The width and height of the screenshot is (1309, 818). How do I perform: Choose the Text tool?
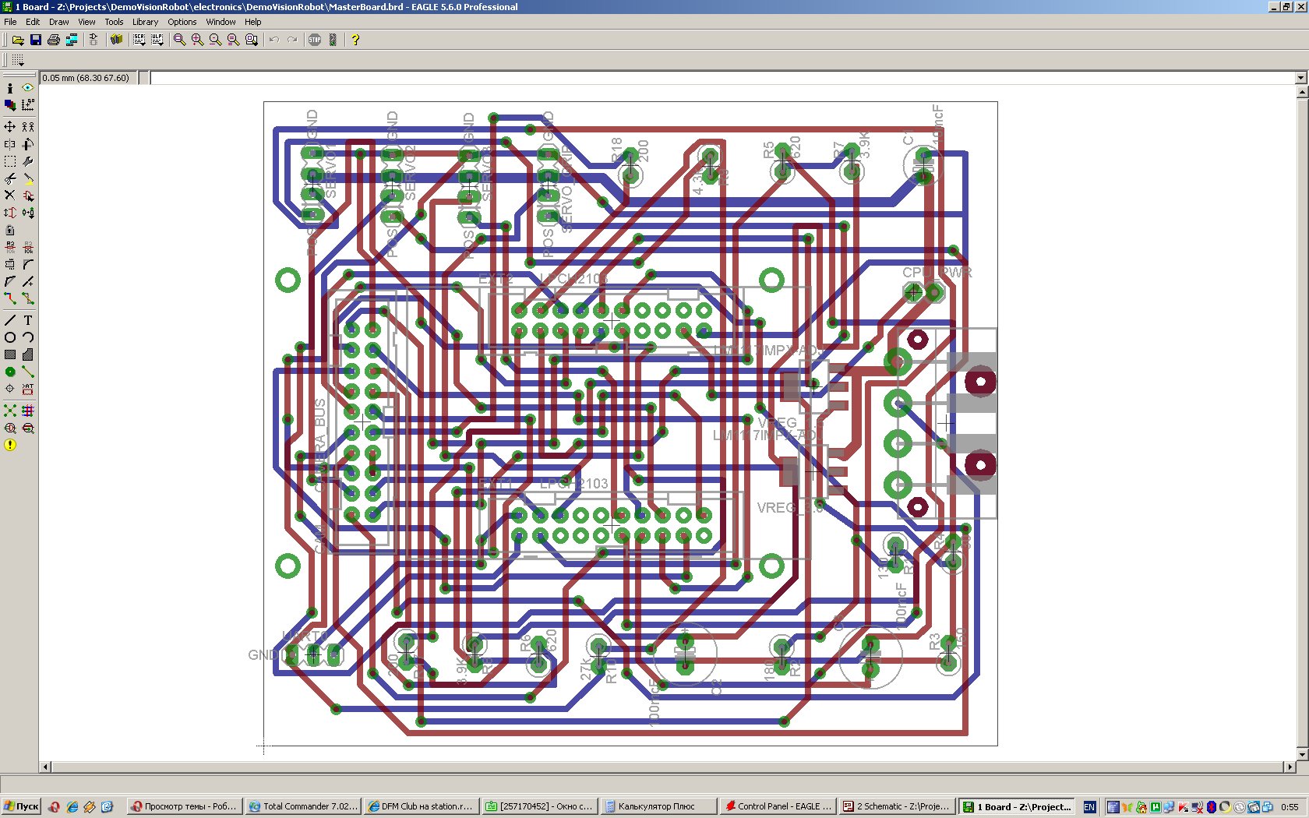pyautogui.click(x=28, y=320)
